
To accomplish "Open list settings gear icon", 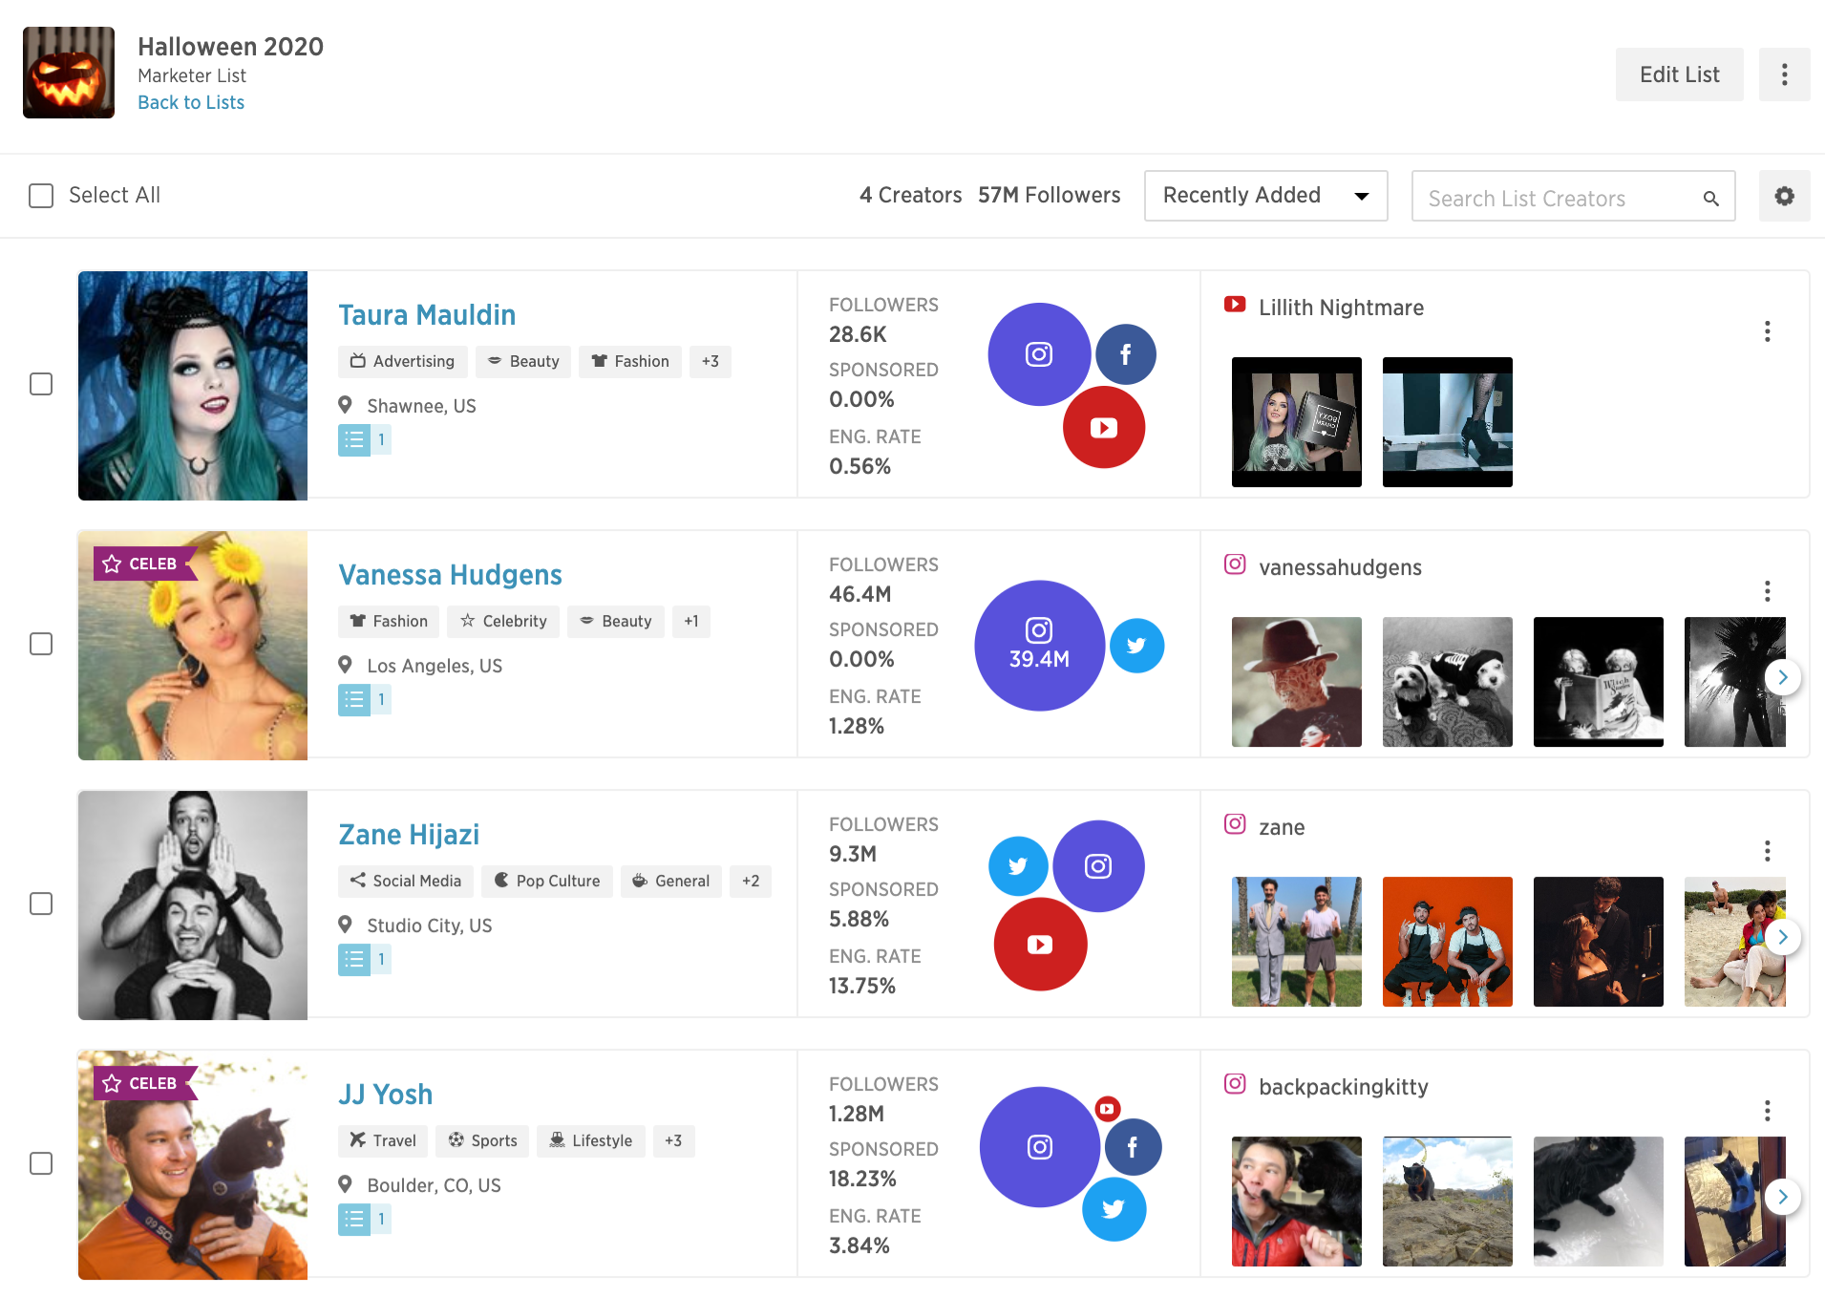I will (x=1784, y=196).
